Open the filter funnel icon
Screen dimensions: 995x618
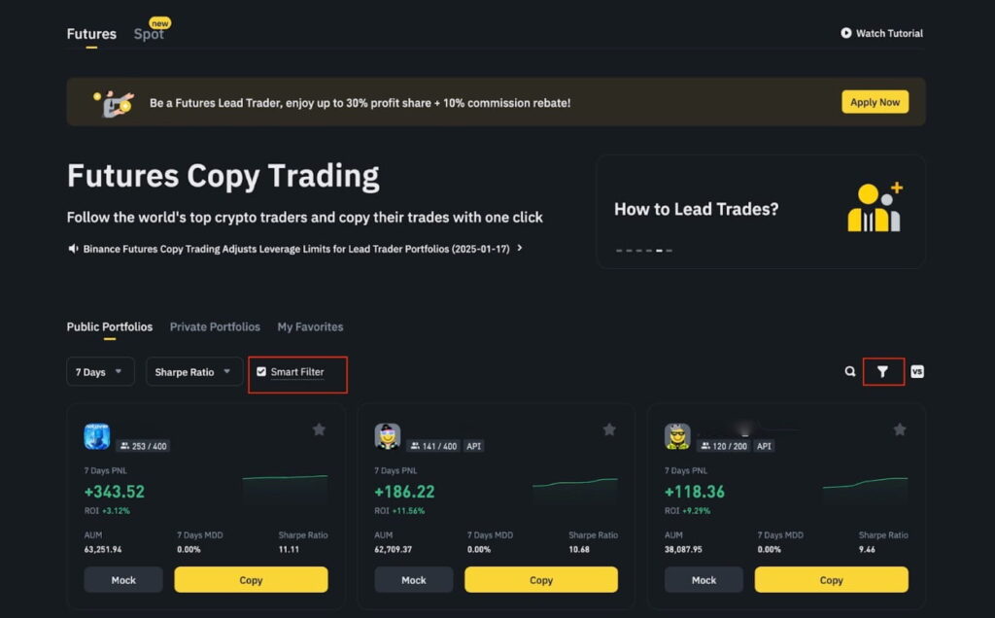[883, 371]
